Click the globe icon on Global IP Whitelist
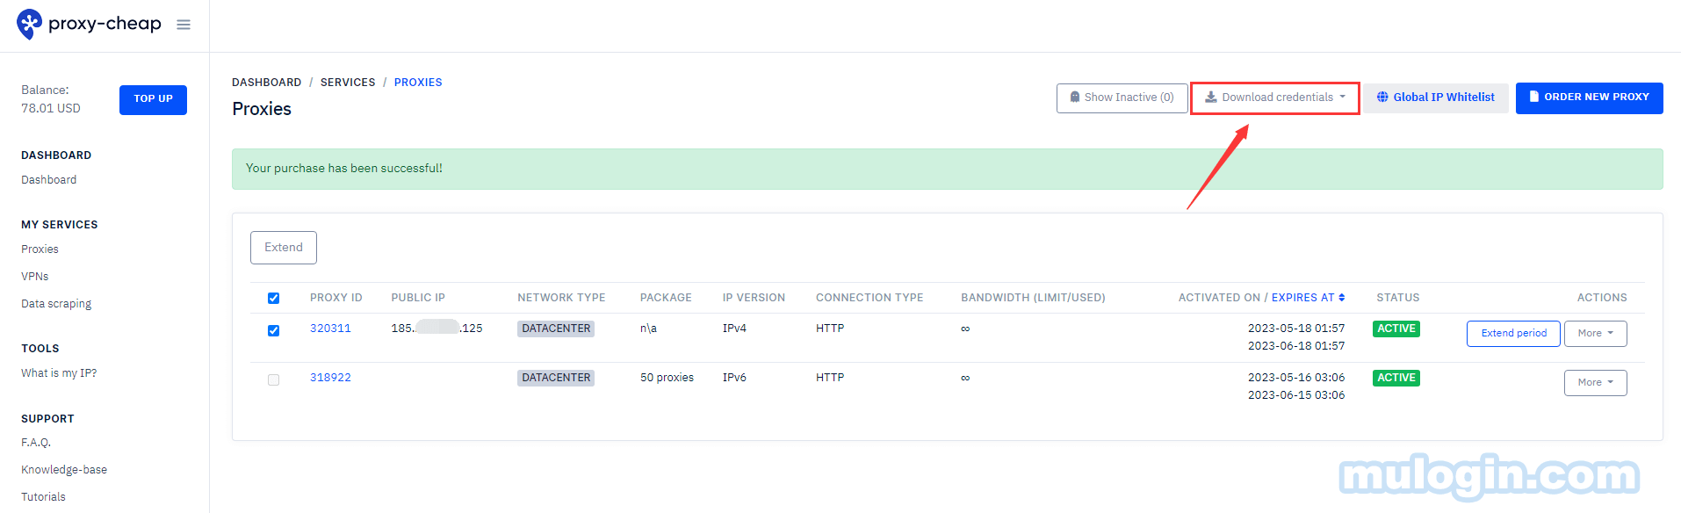 pyautogui.click(x=1382, y=97)
